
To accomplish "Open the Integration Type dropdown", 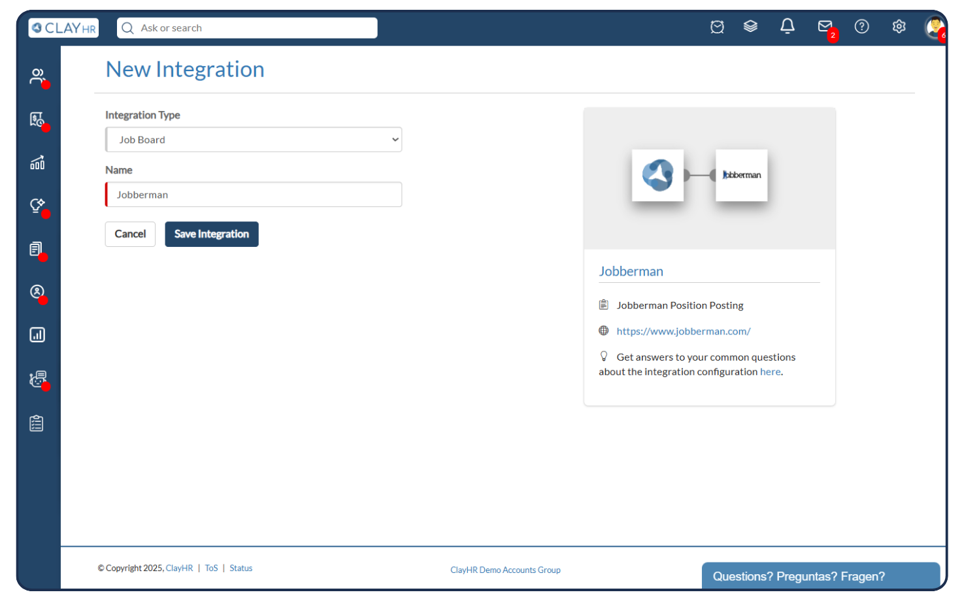I will coord(254,140).
